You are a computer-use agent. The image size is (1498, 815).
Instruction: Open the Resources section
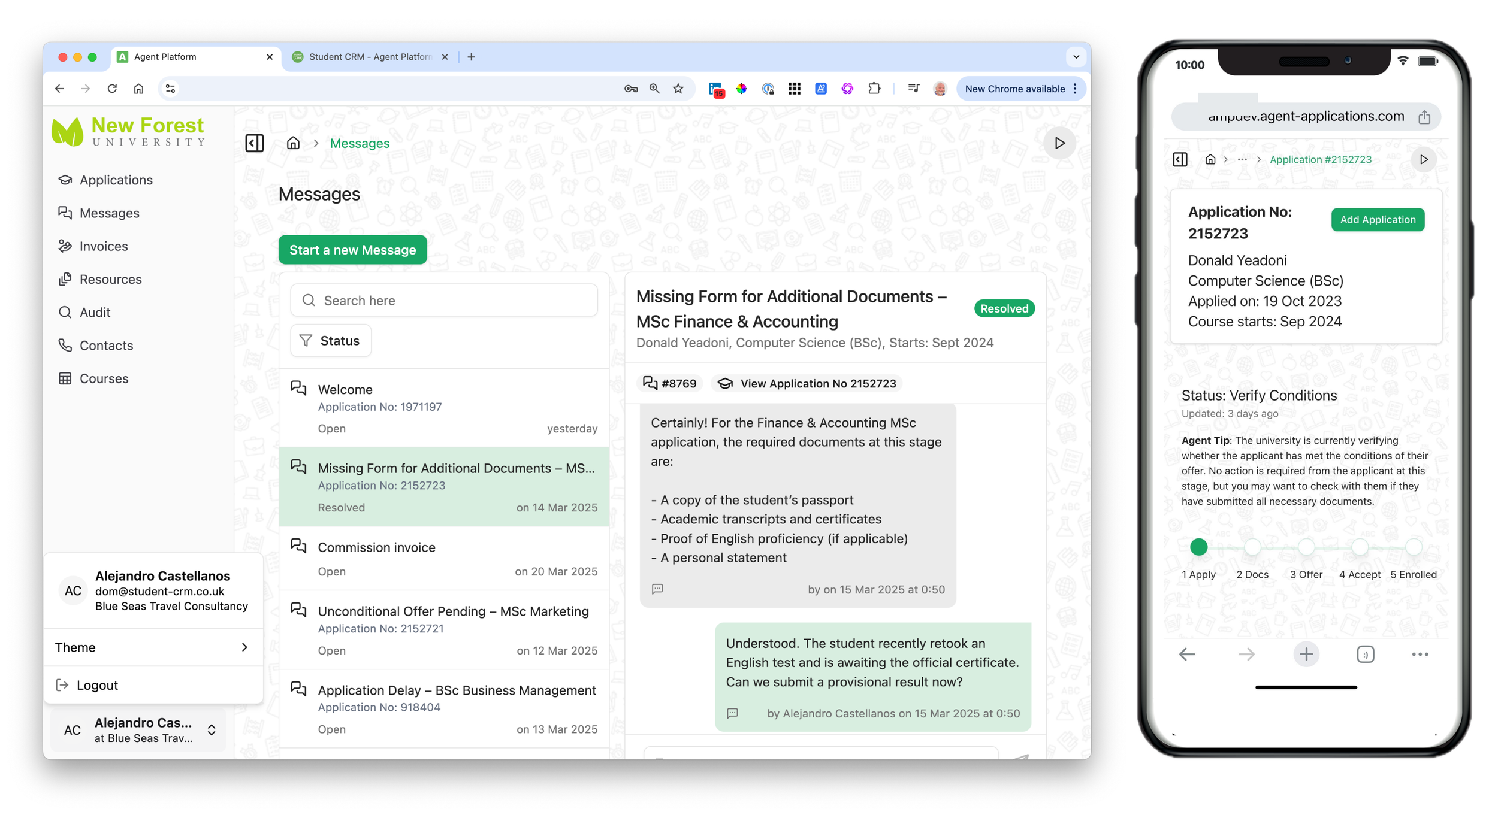(110, 279)
